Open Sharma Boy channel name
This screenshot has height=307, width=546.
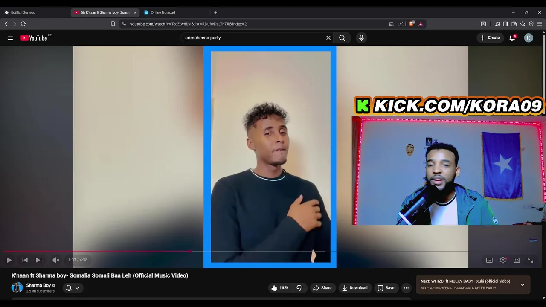38,285
